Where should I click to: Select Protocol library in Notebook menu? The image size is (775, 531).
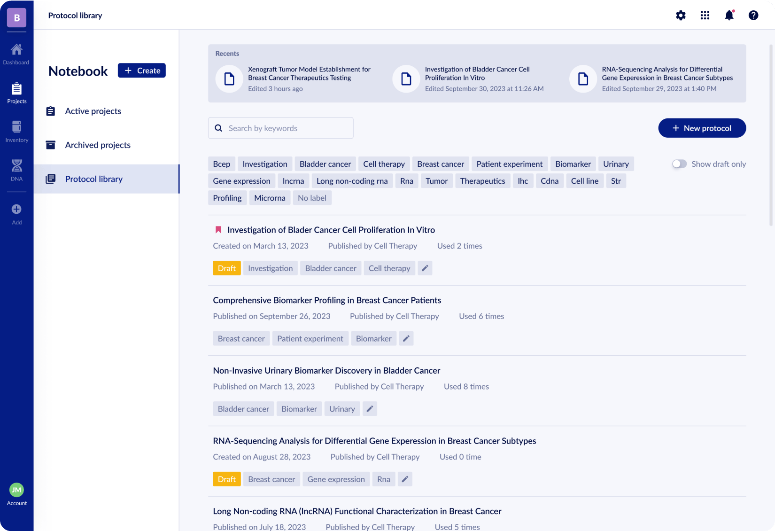tap(93, 179)
